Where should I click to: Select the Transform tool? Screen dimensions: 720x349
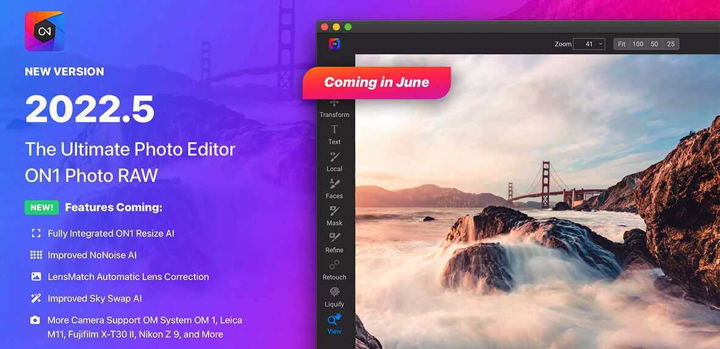coord(334,109)
